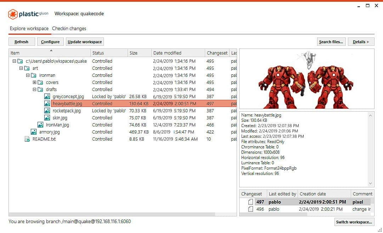Screen dimensions: 383x233
Task: Click the changeset icon beside entry 497
Action: (250, 202)
